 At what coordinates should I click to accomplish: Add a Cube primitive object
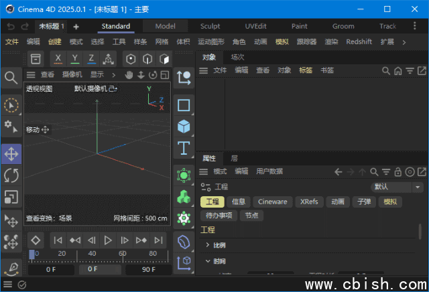pyautogui.click(x=184, y=126)
